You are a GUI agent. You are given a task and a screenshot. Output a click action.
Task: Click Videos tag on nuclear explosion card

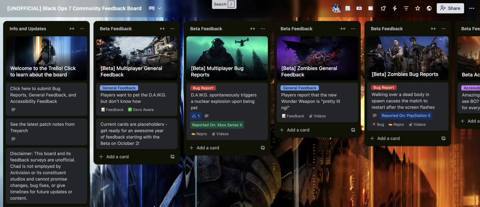tap(220, 134)
